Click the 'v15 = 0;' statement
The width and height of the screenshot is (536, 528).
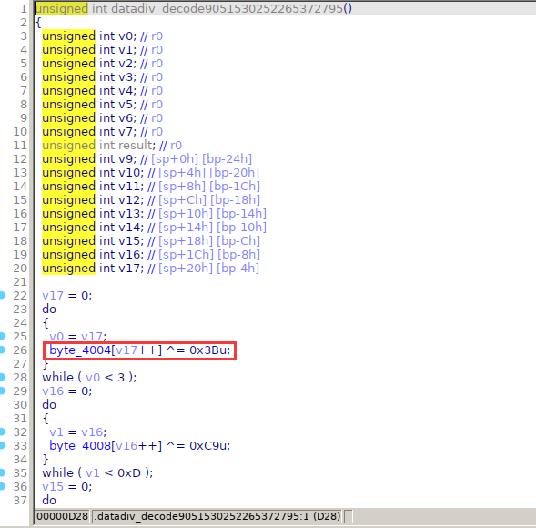(67, 487)
